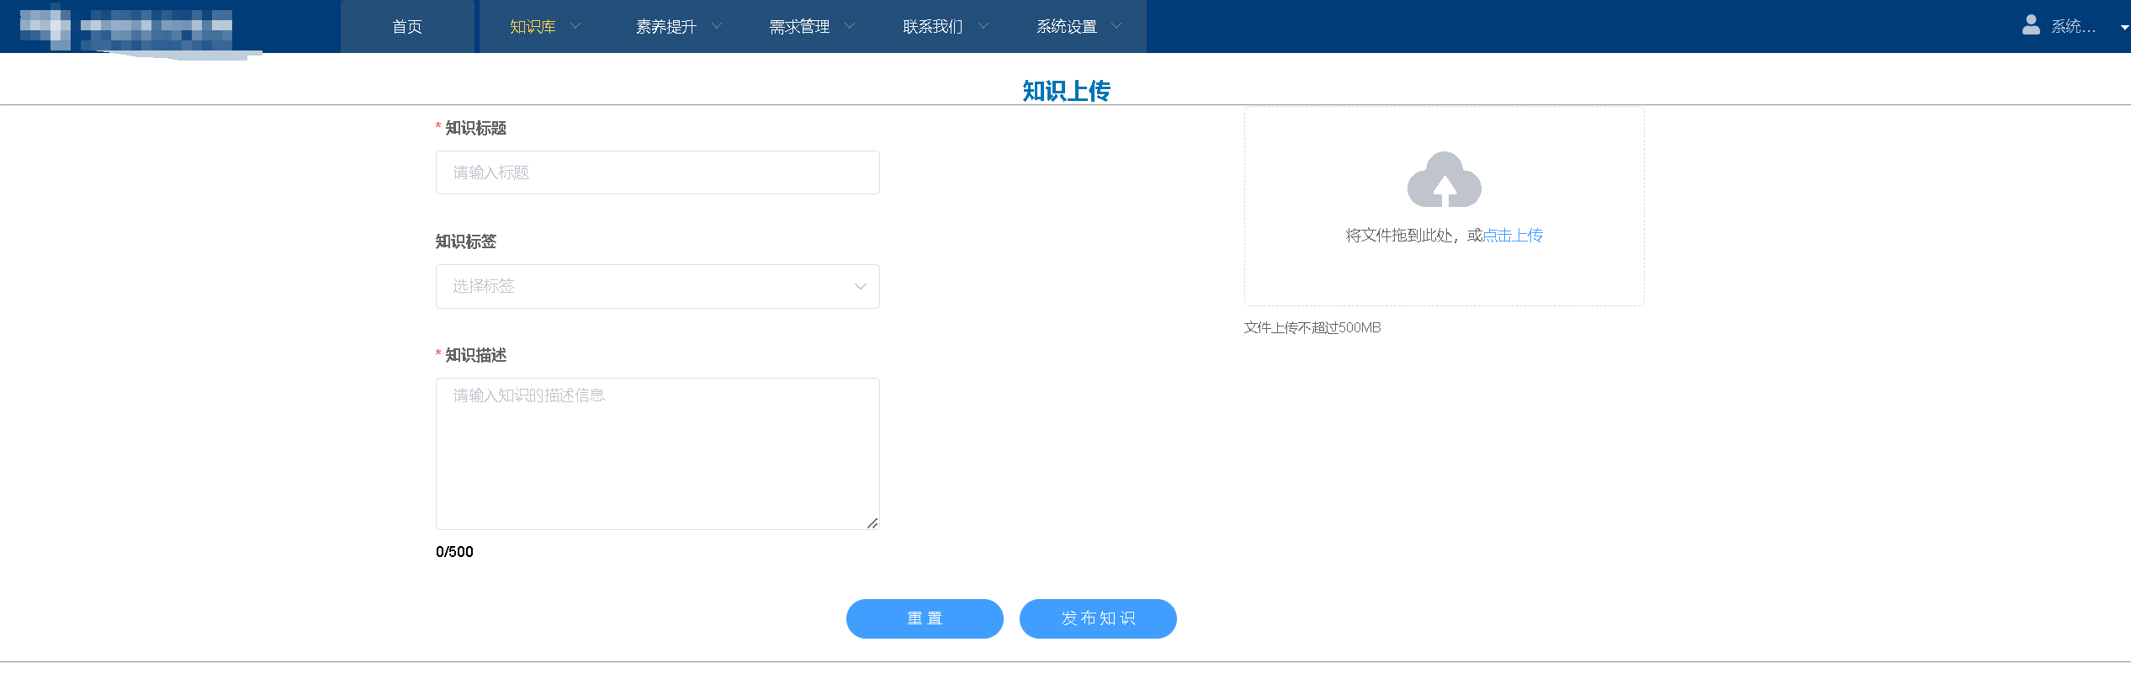Open the 选择标签 dropdown
This screenshot has width=2131, height=679.
point(657,286)
